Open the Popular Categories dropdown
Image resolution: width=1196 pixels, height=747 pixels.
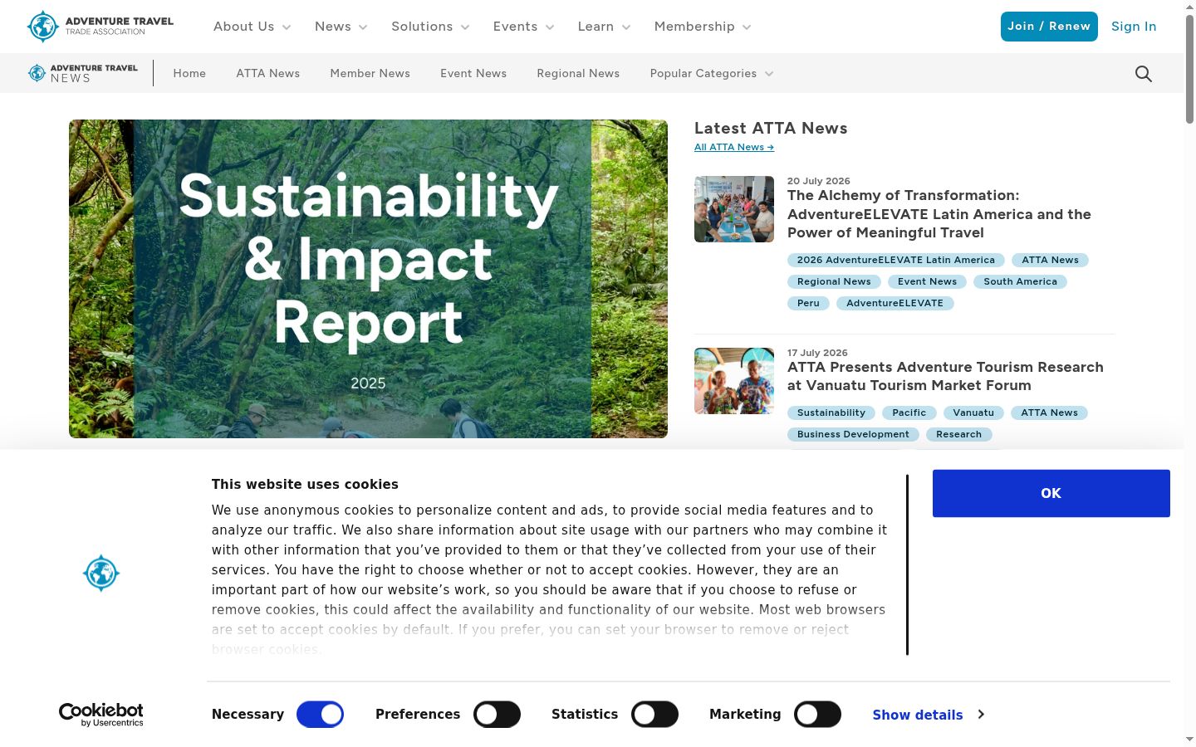coord(712,73)
